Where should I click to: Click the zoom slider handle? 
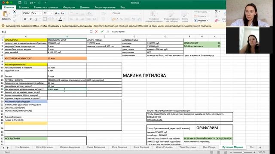[243, 152]
